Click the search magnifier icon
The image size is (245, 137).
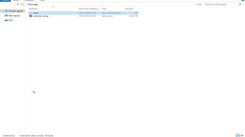coord(240,4)
